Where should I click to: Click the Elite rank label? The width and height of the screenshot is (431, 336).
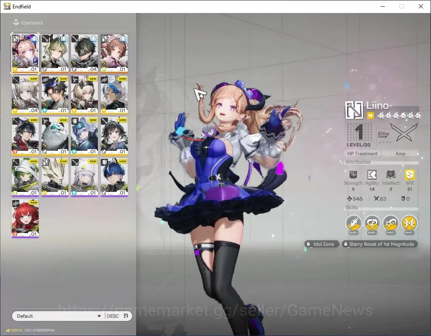[384, 134]
